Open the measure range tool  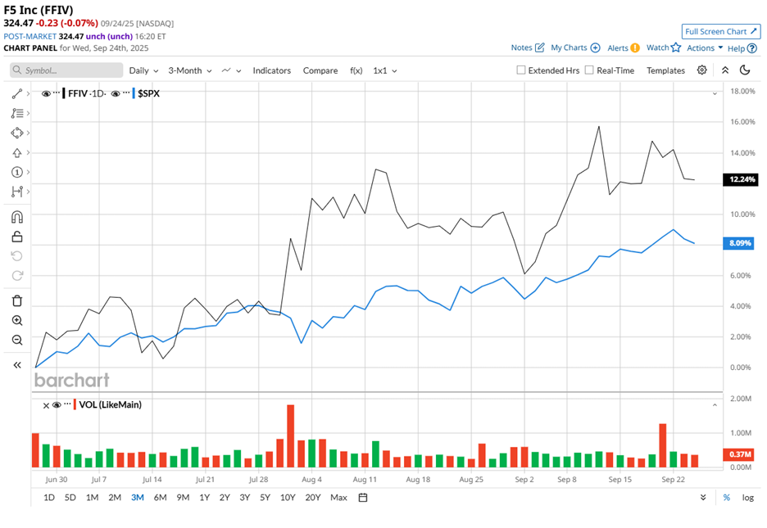(x=17, y=192)
